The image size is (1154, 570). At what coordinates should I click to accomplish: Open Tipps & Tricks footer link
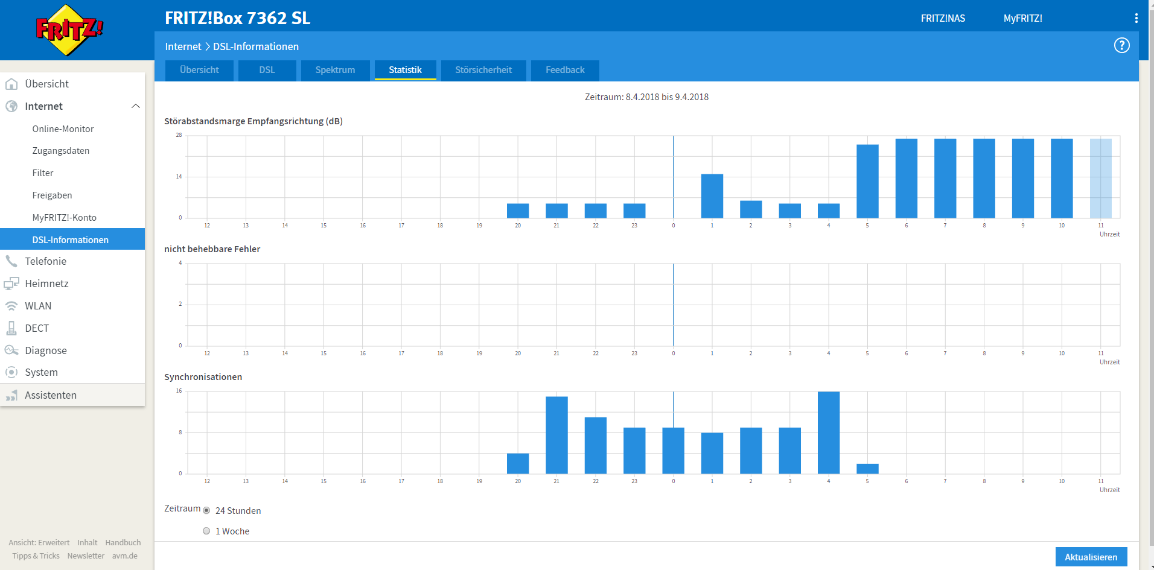click(x=36, y=556)
